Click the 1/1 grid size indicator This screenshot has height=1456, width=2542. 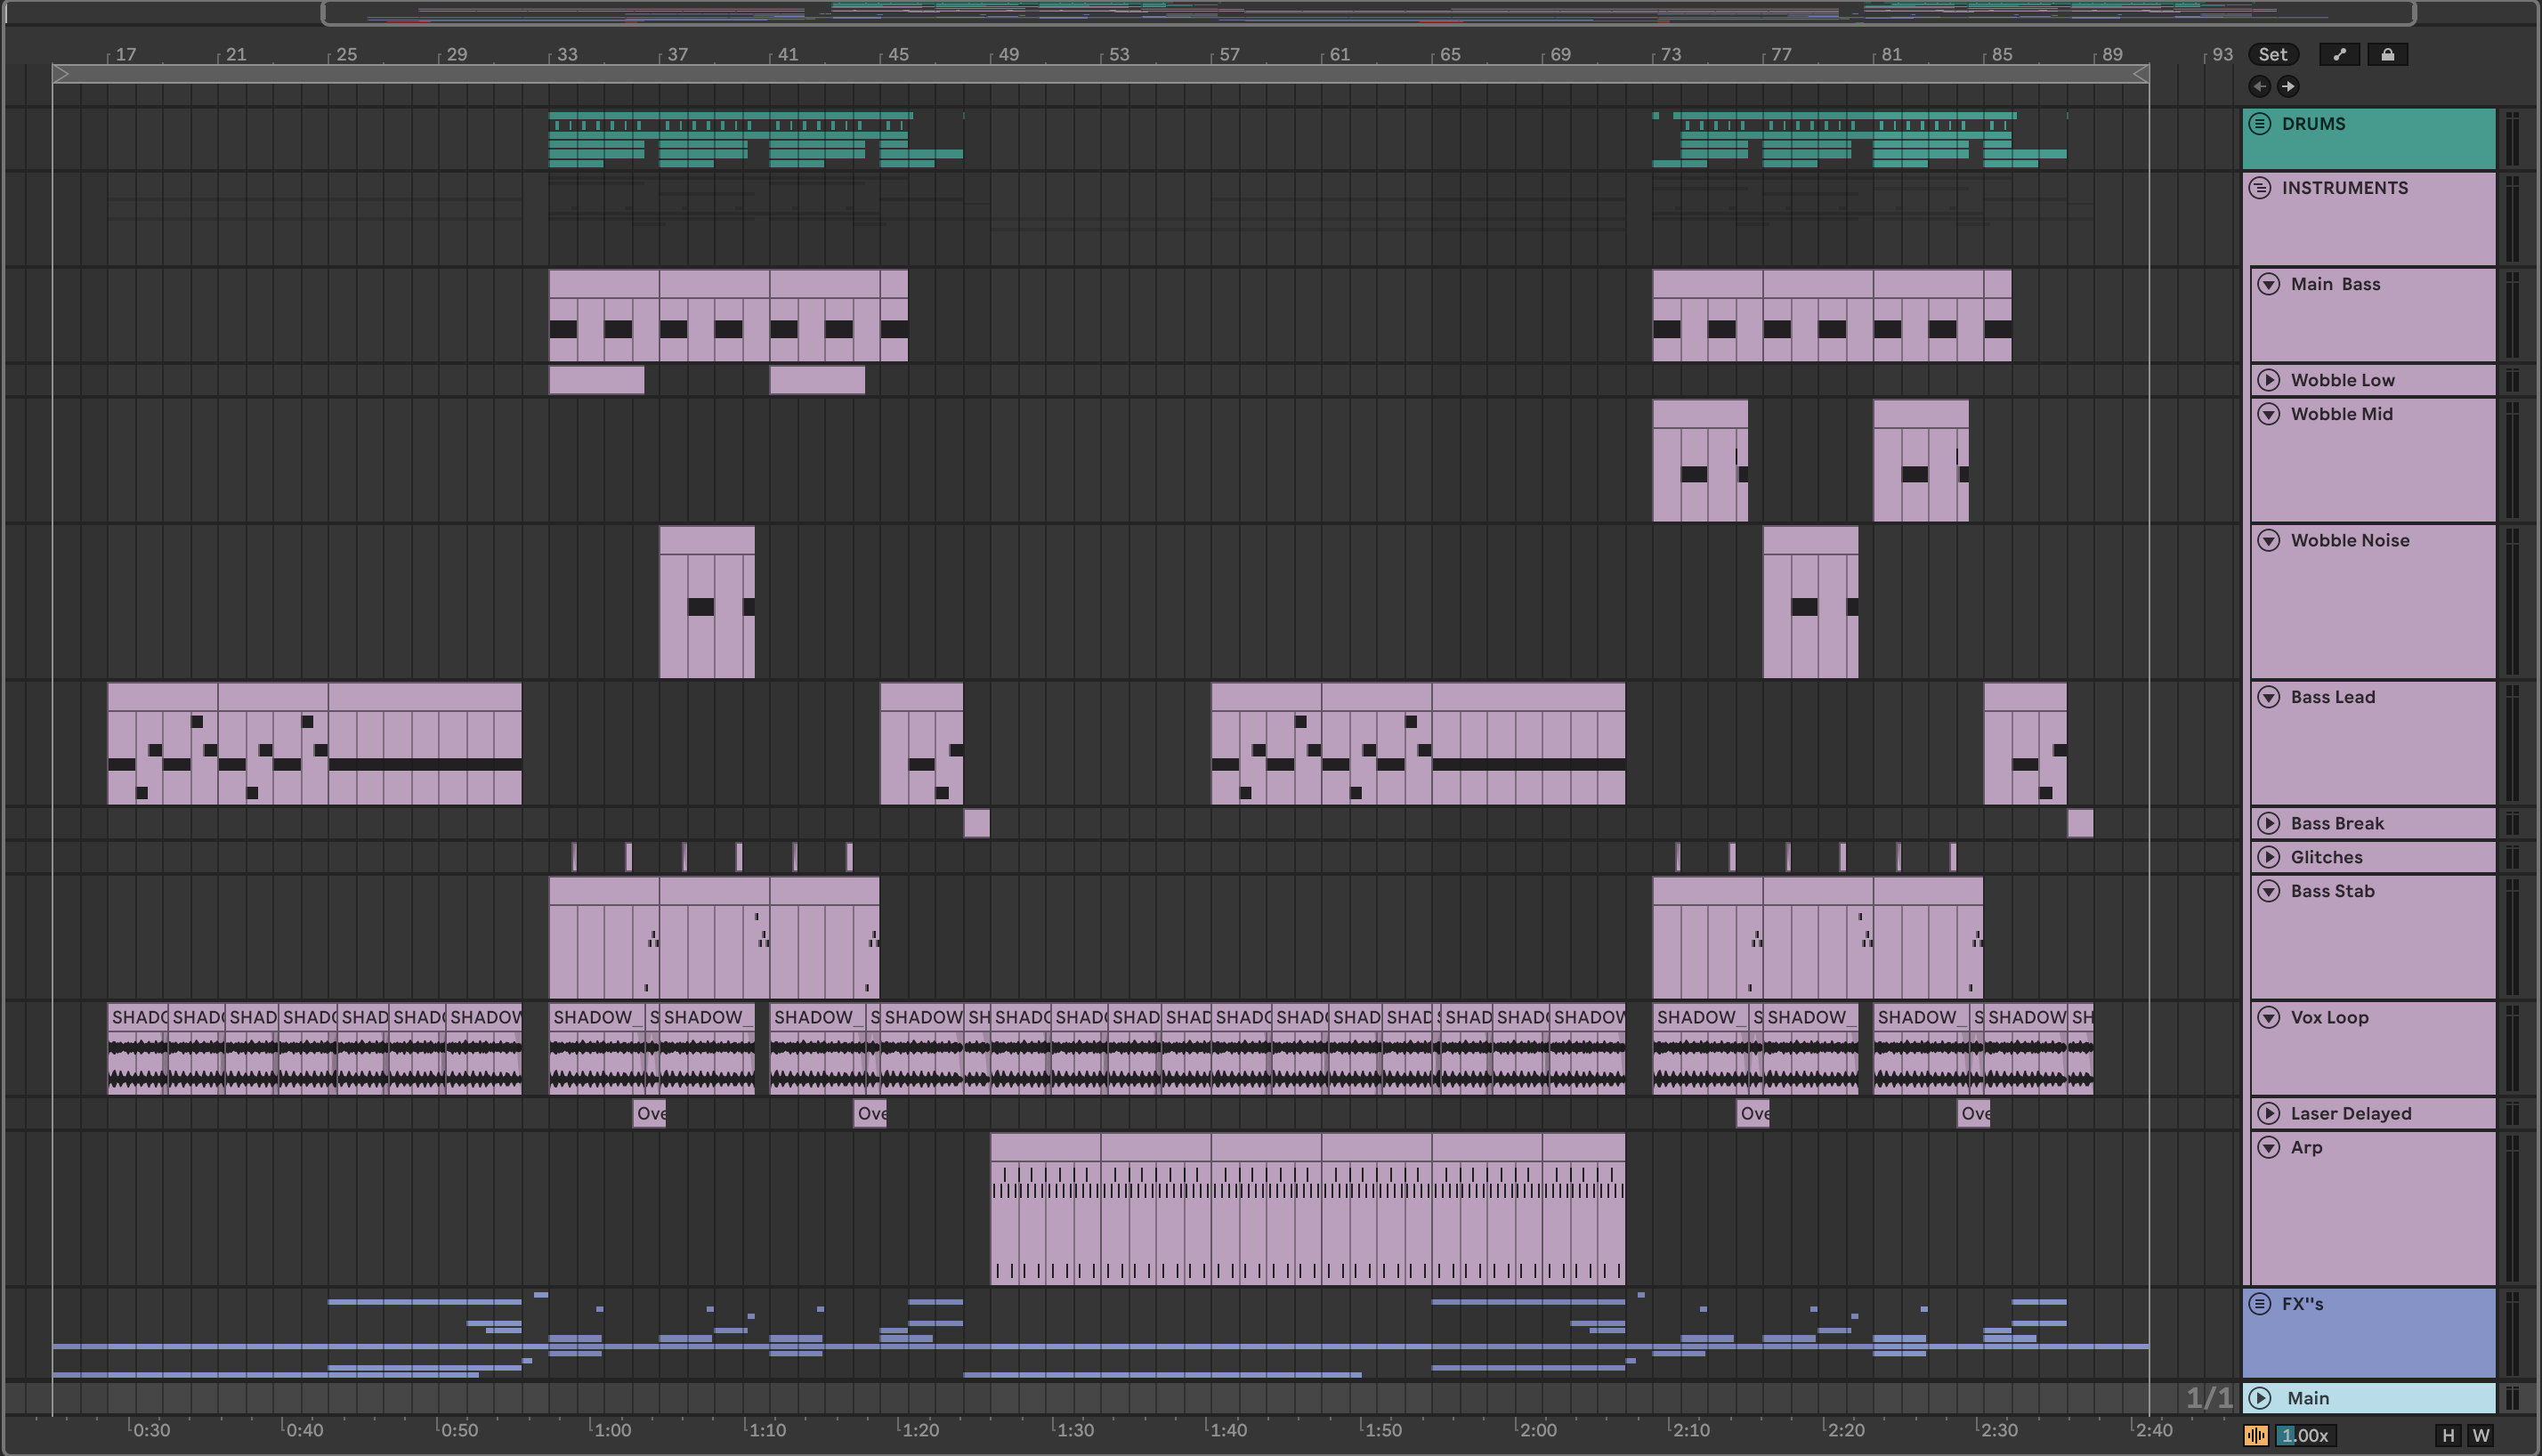[2208, 1398]
